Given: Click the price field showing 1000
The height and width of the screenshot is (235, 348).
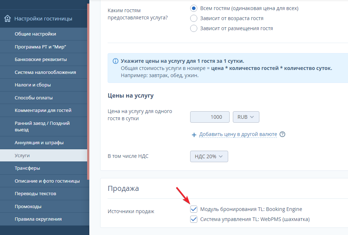Looking at the screenshot, I should (x=210, y=117).
